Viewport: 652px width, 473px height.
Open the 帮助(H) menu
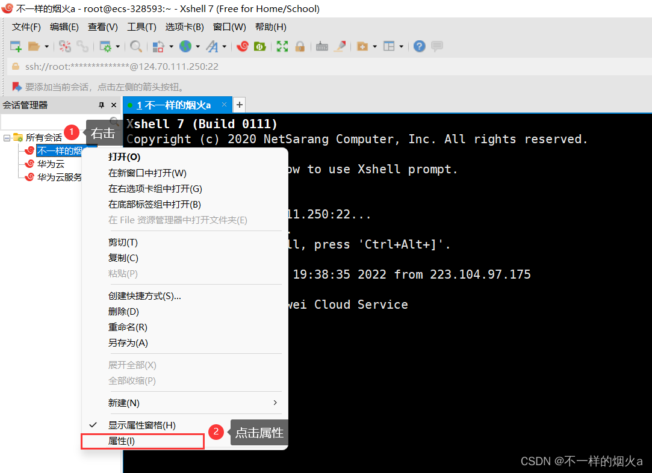(271, 27)
